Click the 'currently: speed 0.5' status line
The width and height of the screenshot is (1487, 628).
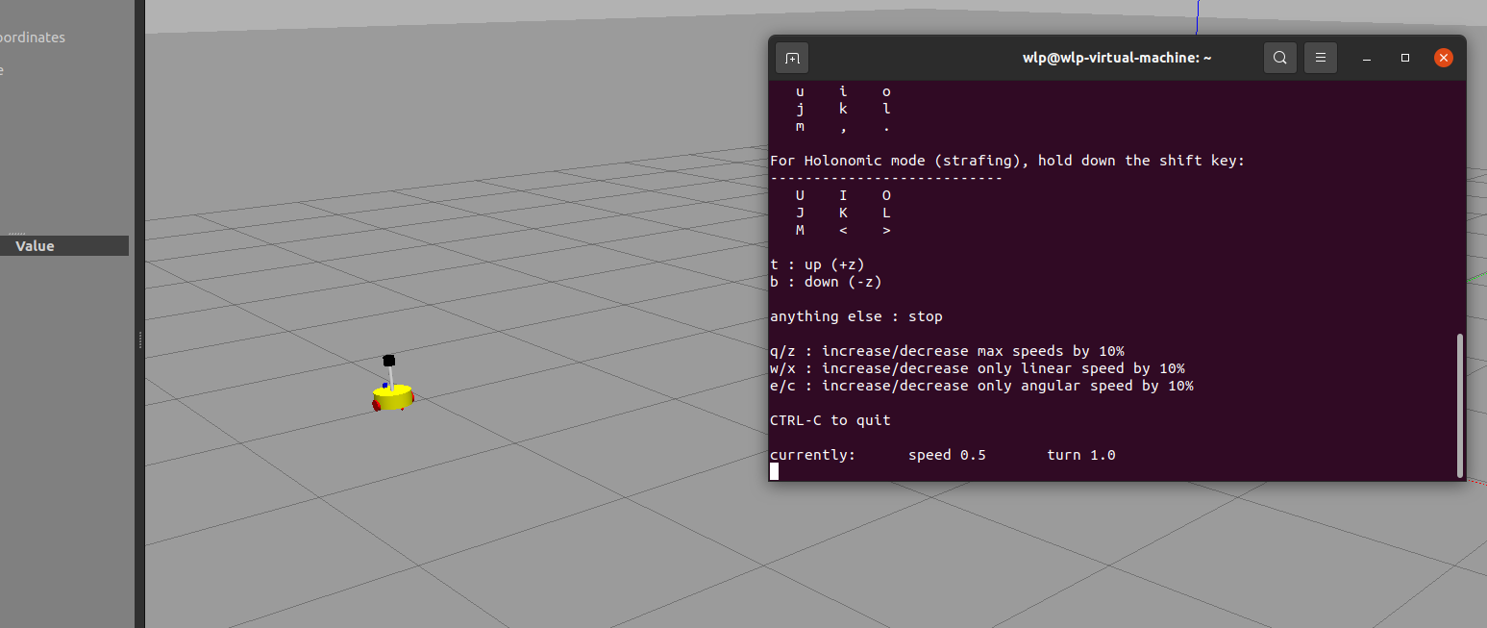[x=942, y=455]
